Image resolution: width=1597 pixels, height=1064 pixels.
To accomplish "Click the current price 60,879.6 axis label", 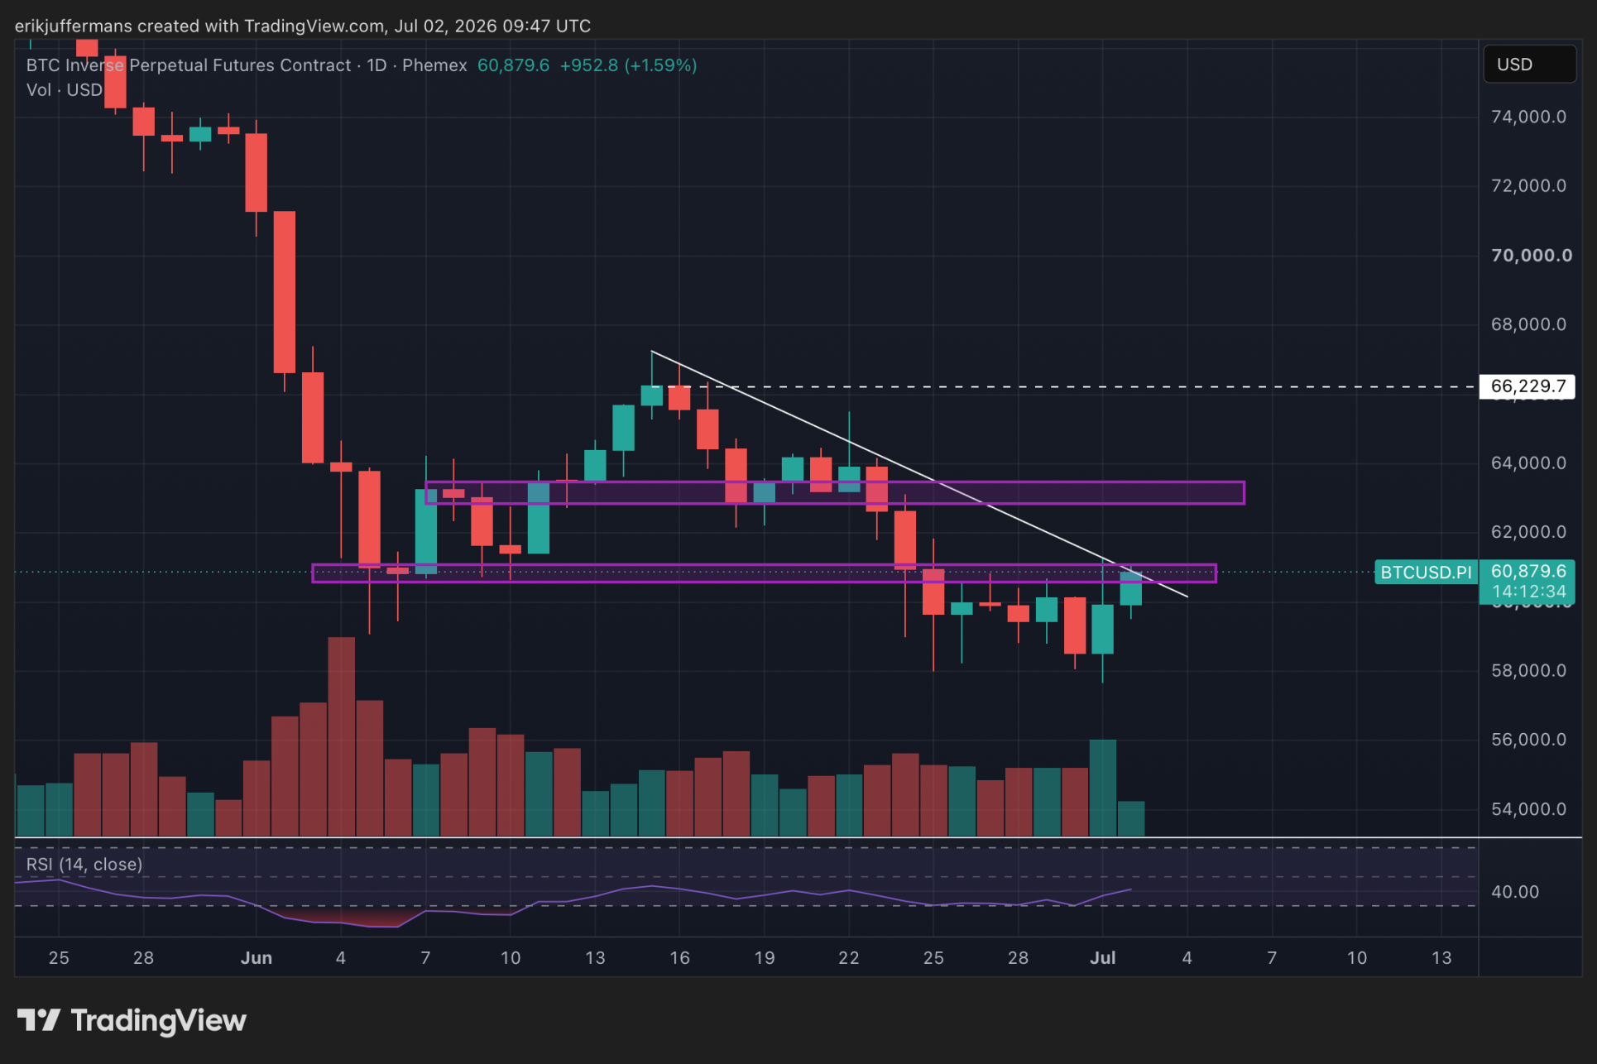I will tap(1527, 571).
